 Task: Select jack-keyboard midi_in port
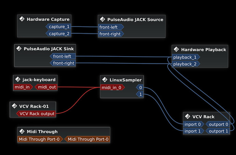[23, 87]
